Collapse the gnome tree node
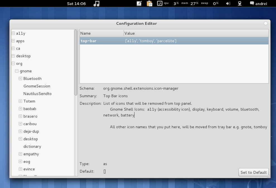 click(16, 71)
